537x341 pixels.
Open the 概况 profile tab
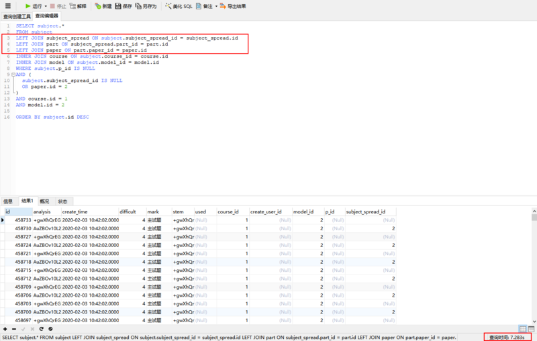tap(44, 201)
